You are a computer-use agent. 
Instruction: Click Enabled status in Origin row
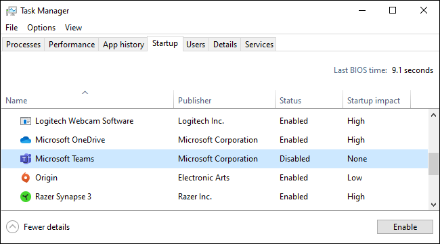[x=294, y=178]
